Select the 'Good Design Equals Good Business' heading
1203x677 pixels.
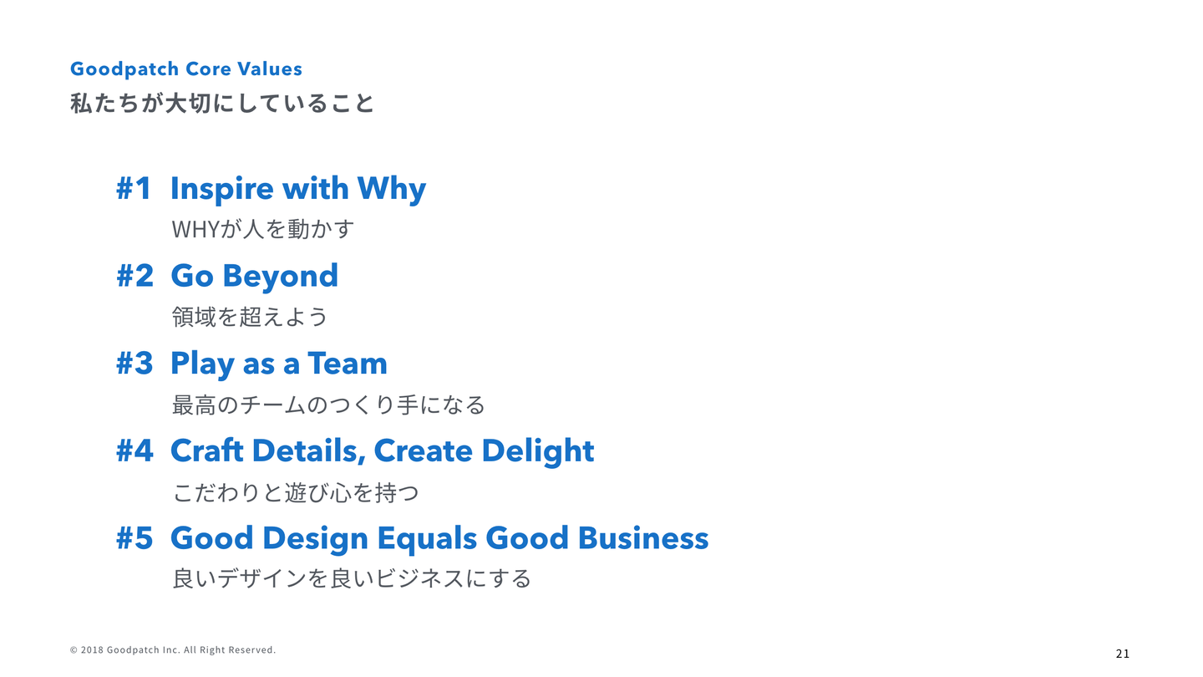[x=439, y=538]
